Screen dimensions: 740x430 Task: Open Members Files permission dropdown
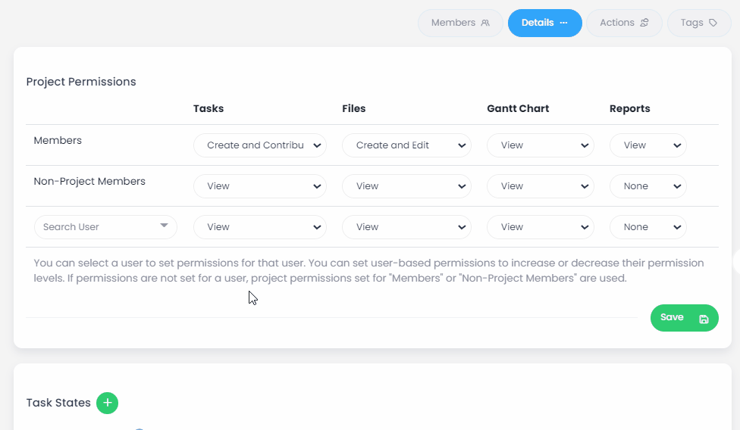[406, 145]
